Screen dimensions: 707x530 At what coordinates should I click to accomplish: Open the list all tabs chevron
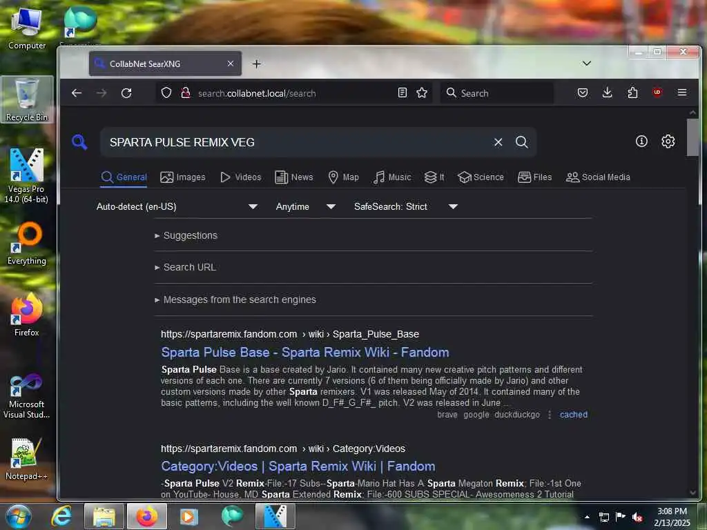coord(586,63)
